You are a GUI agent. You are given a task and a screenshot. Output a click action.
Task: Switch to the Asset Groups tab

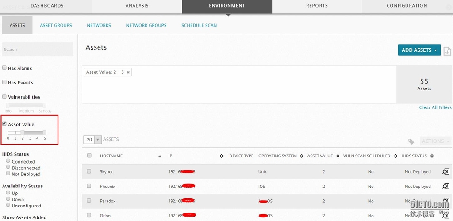pyautogui.click(x=56, y=25)
